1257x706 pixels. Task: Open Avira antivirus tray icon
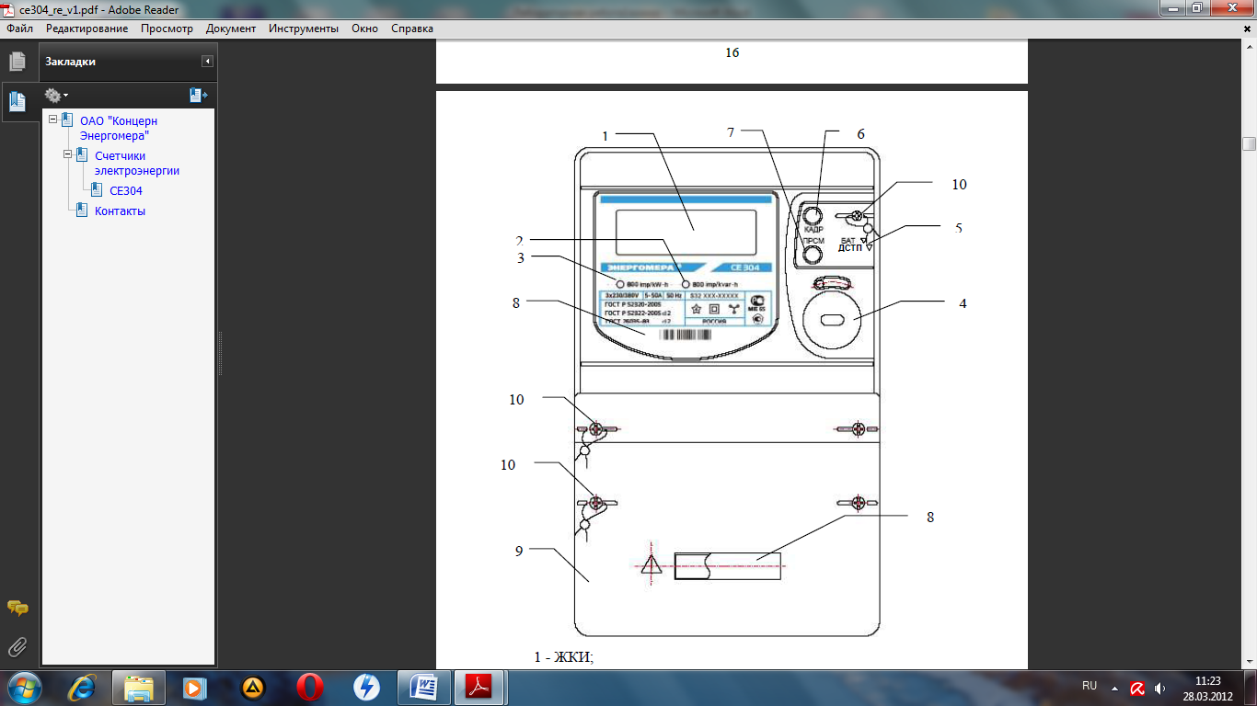1137,688
